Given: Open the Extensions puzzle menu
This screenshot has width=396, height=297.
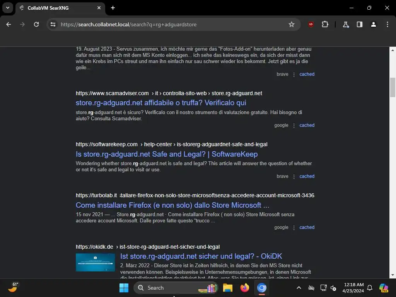Looking at the screenshot, I should (325, 24).
